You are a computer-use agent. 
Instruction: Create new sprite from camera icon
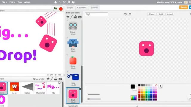(60, 79)
